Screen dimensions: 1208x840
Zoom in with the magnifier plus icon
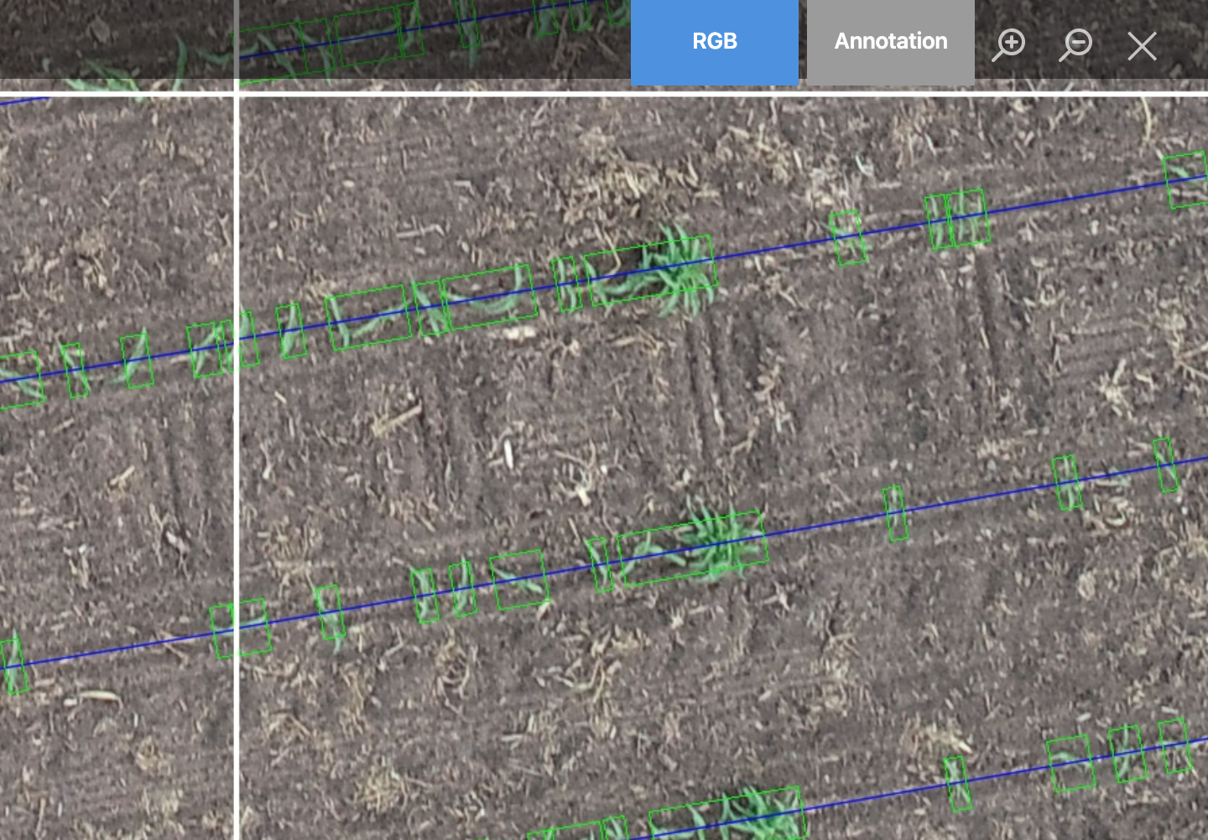pos(1009,44)
